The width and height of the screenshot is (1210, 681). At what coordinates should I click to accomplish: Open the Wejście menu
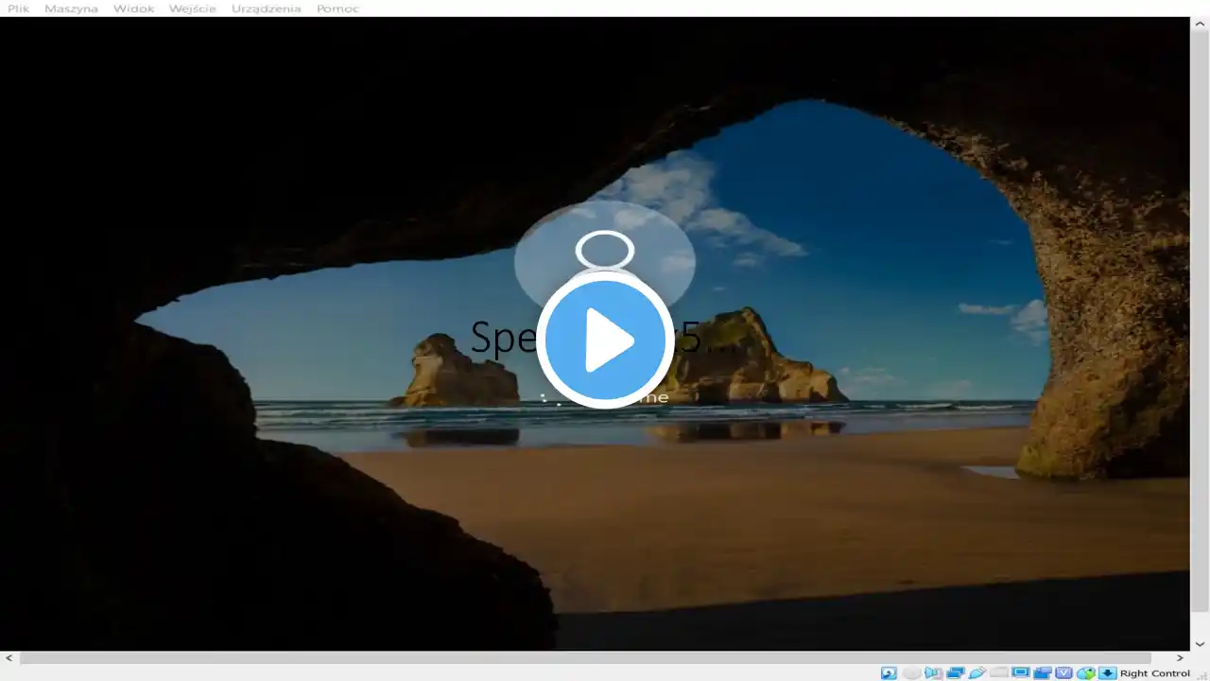[193, 9]
